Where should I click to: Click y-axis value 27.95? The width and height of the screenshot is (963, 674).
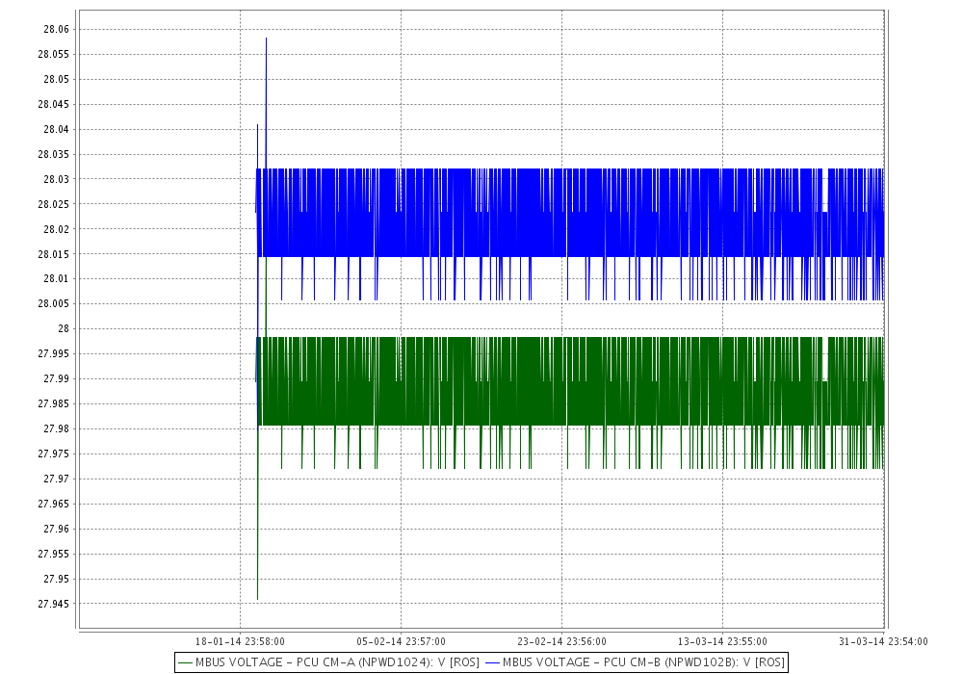[57, 579]
